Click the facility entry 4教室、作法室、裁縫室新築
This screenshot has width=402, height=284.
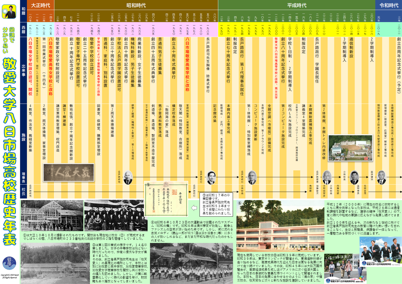(30, 128)
